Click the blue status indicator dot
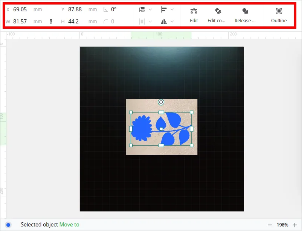Screen dimensions: 302x231 pos(8,225)
